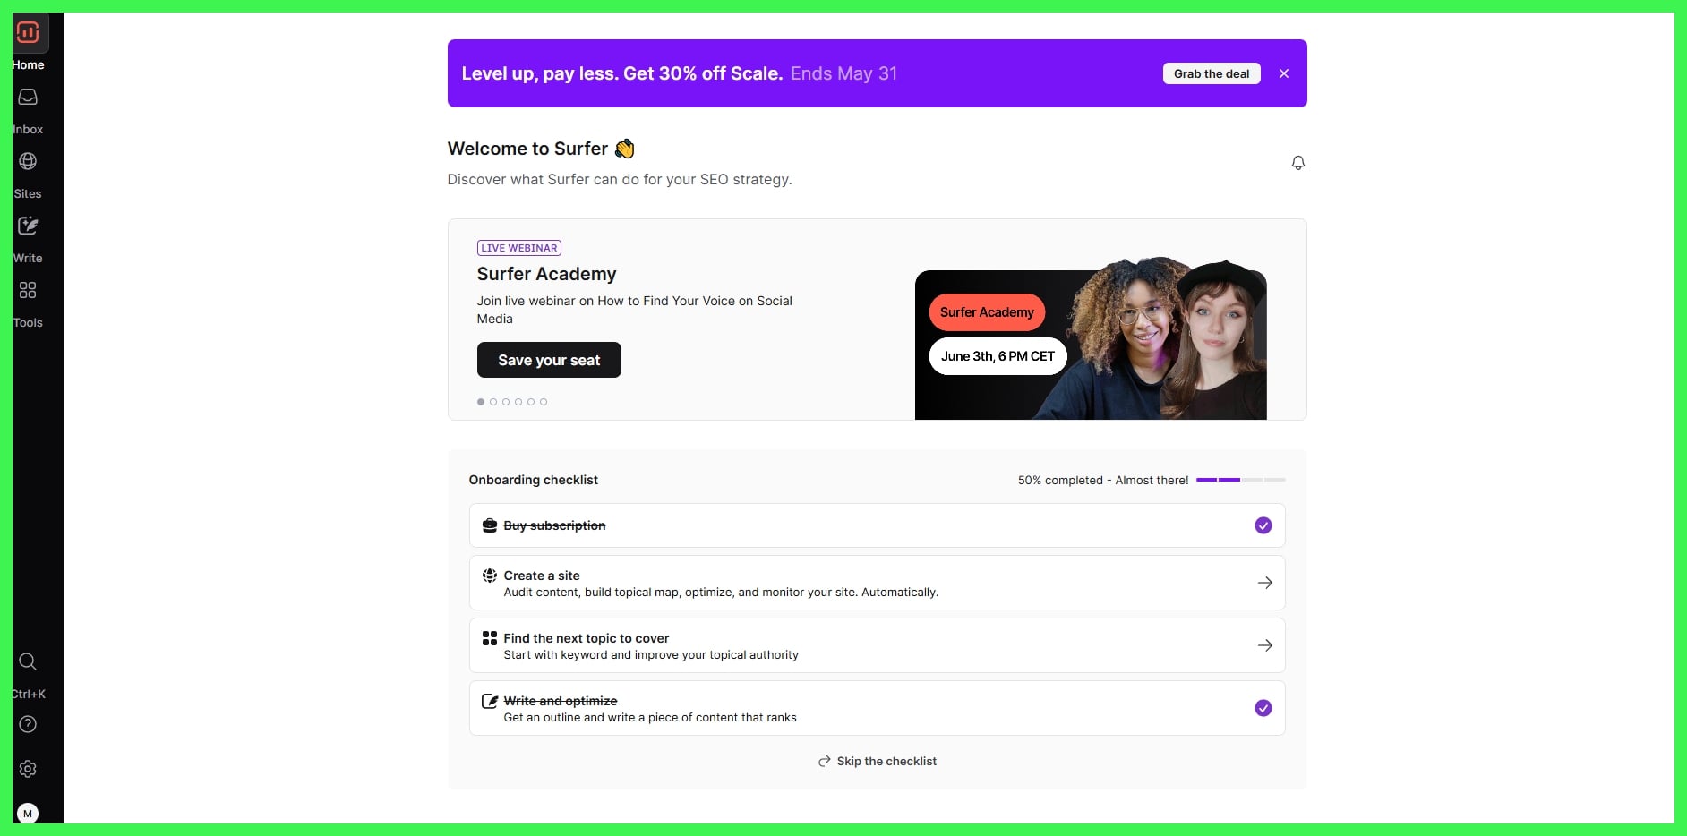Click the notifications bell icon

point(1297,163)
